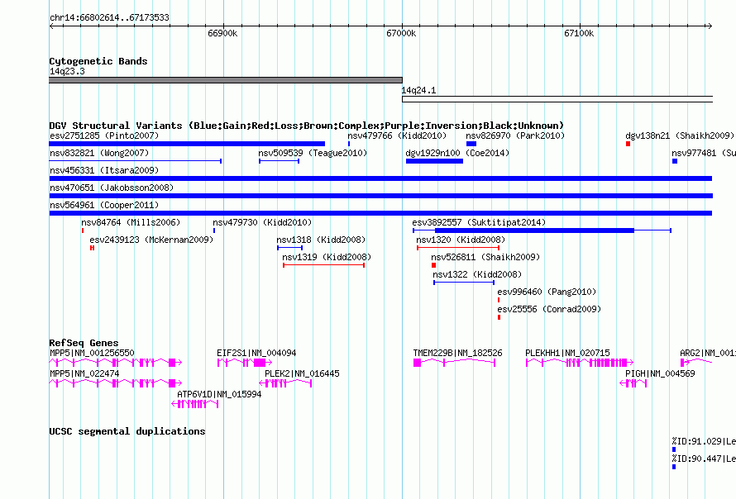Screen dimensions: 736x499
Task: Click the chr14:66802614..67173533 coordinates text
Action: (x=109, y=17)
